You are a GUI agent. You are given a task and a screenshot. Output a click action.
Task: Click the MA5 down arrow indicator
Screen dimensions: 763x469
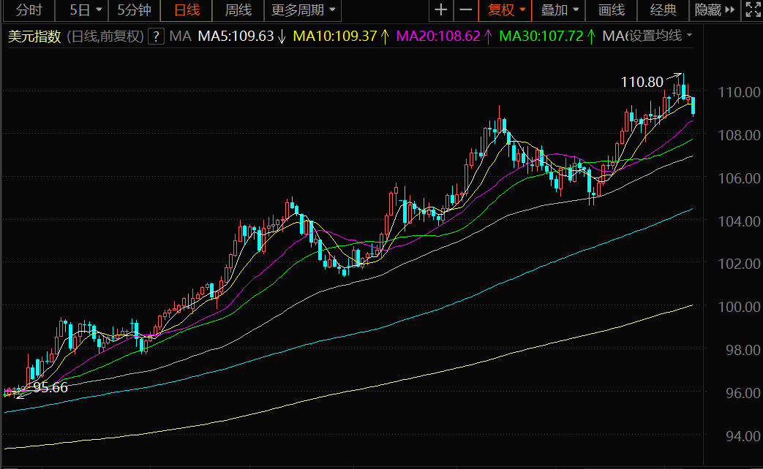click(281, 37)
